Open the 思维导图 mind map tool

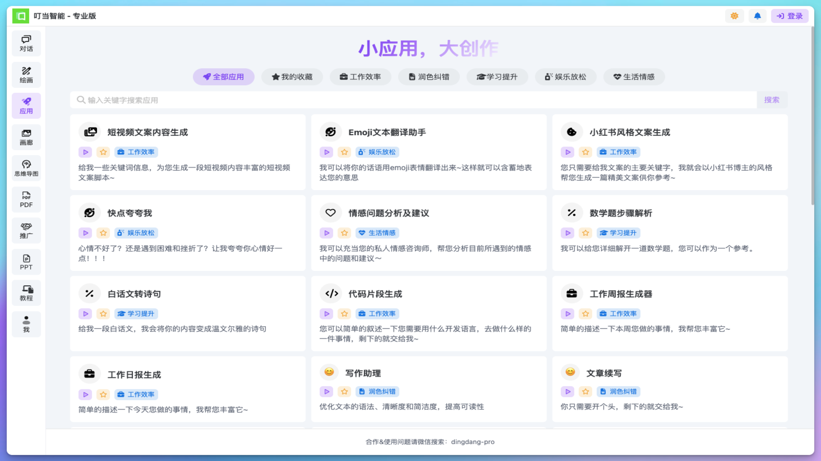coord(26,168)
